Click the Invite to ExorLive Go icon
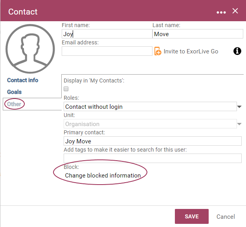 pyautogui.click(x=158, y=51)
